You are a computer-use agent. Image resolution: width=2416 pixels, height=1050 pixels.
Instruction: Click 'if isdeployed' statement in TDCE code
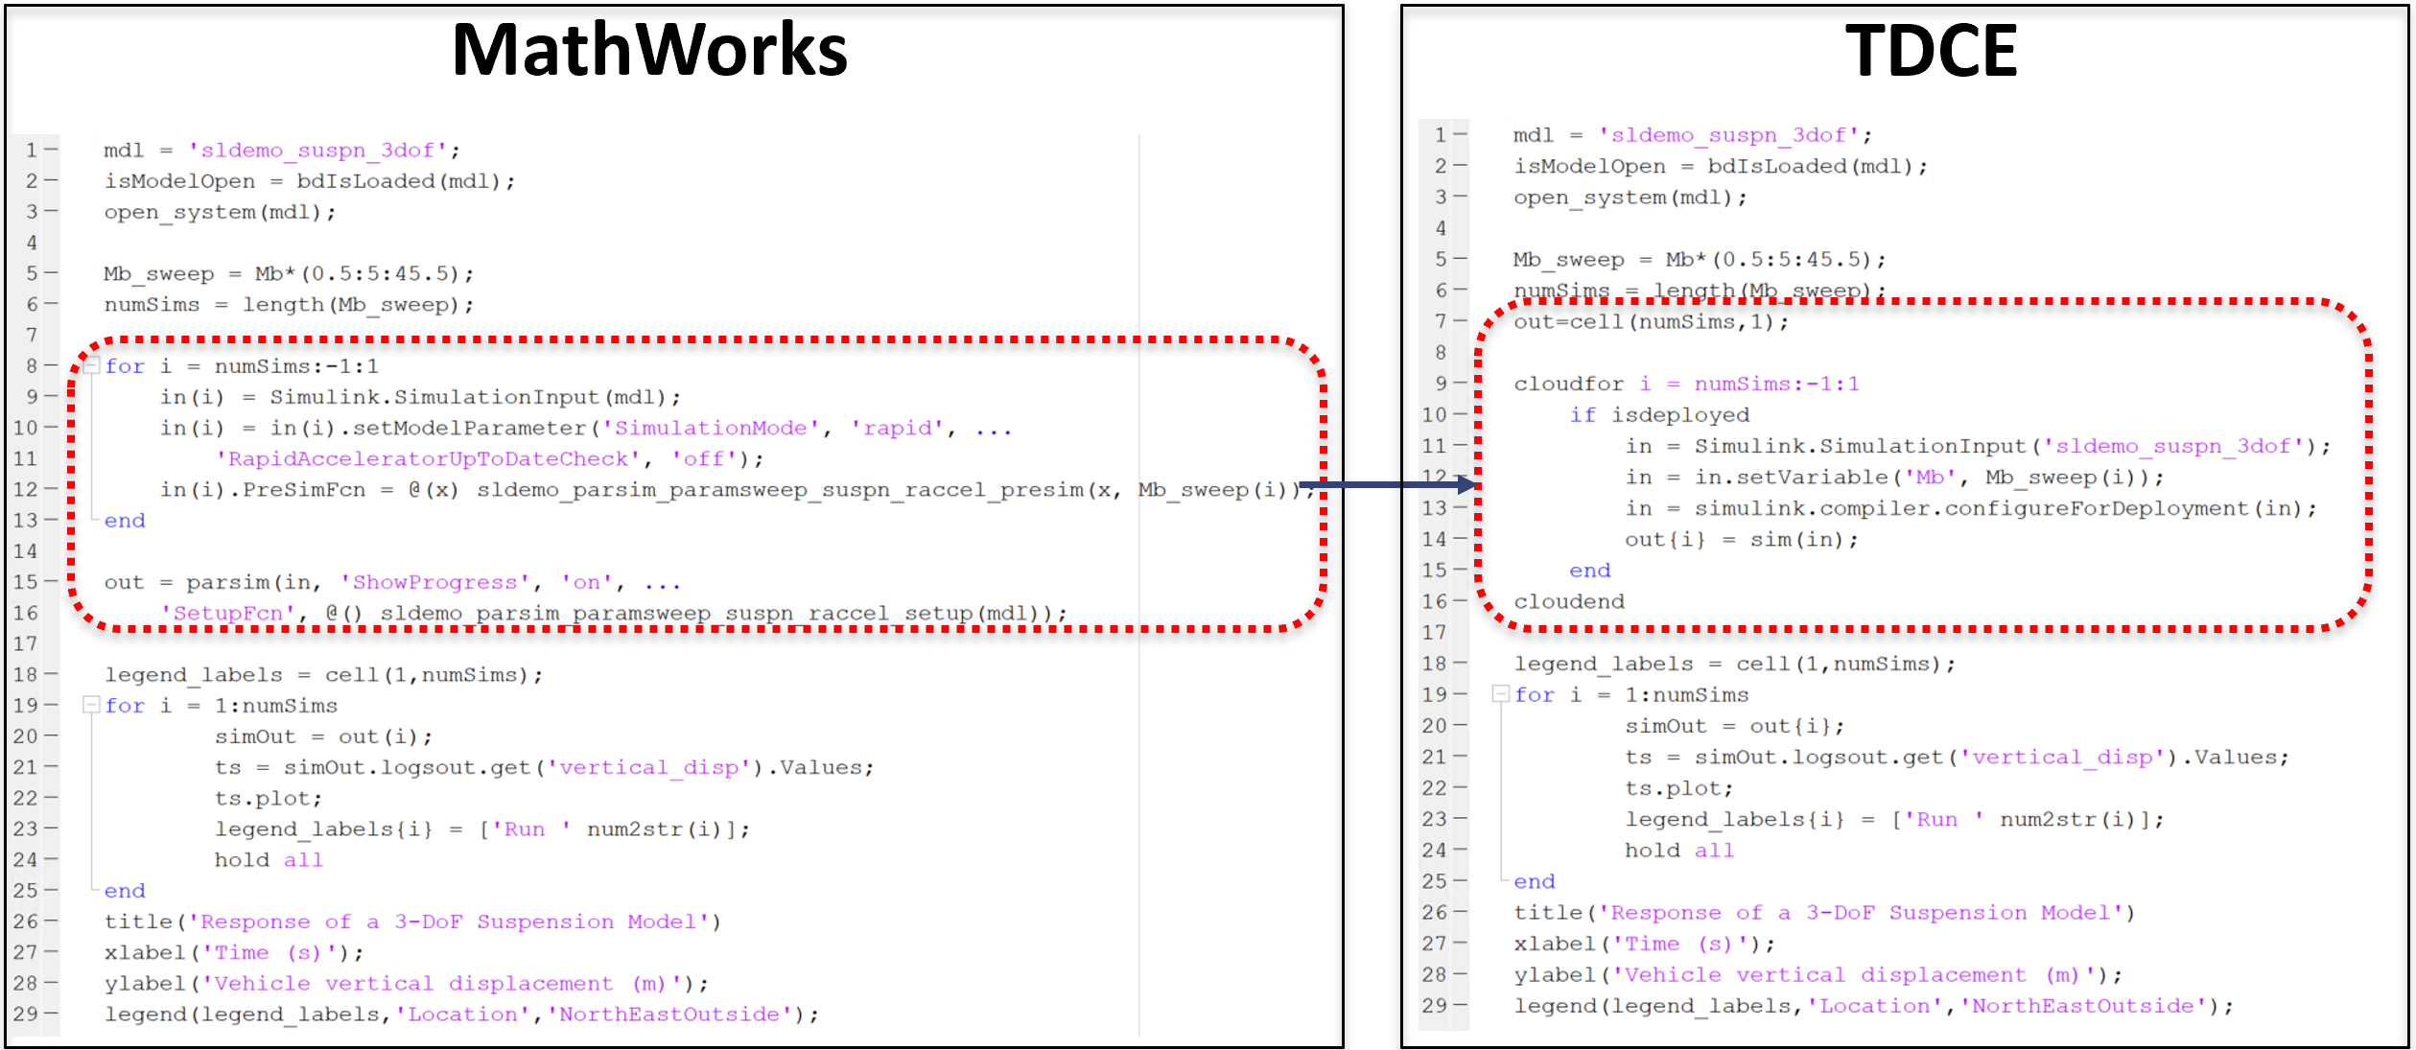[1659, 414]
